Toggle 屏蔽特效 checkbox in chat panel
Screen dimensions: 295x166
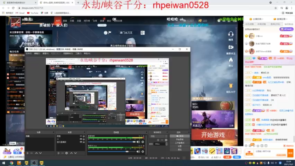pyautogui.click(x=284, y=146)
